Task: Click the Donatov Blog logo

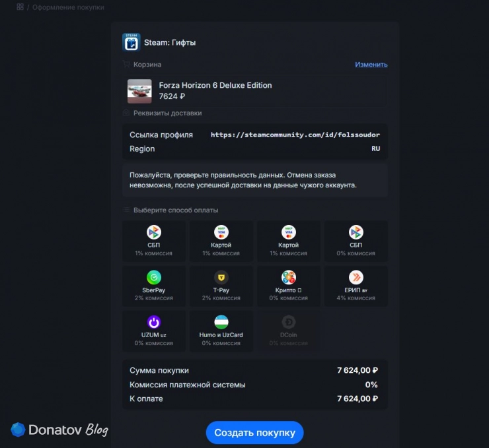Action: (x=59, y=430)
